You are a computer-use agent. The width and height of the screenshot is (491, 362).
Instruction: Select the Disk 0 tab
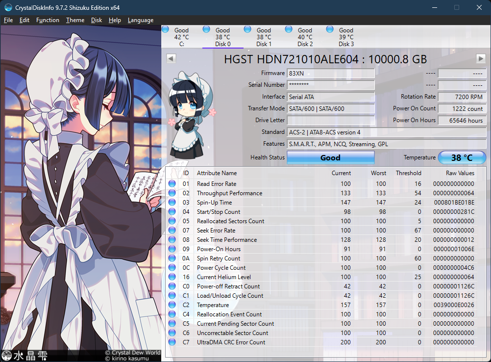222,37
